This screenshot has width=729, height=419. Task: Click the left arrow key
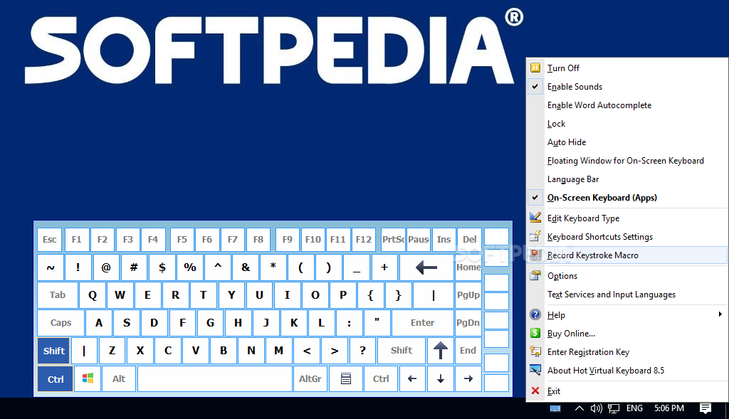tap(412, 378)
